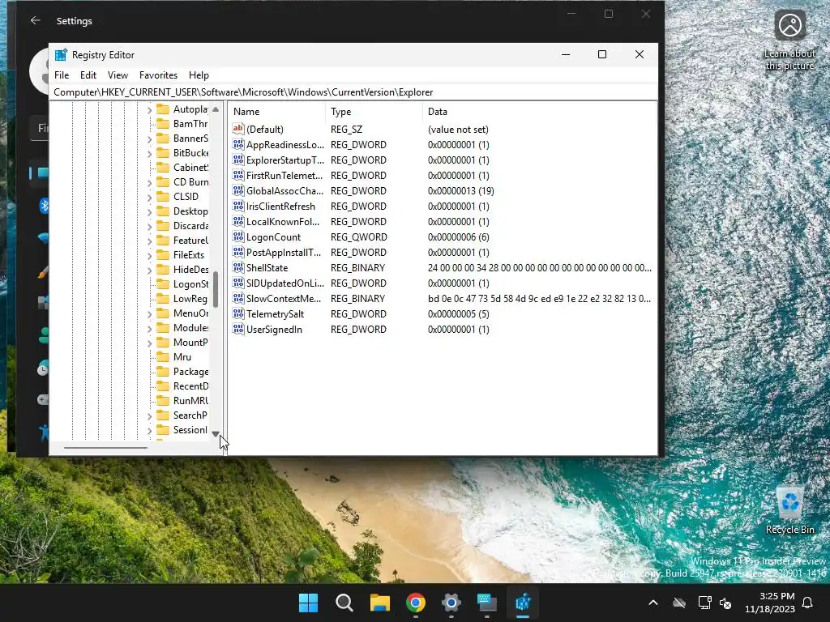The height and width of the screenshot is (622, 830).
Task: Select the FirstRunTelemet... value icon
Action: [x=238, y=175]
